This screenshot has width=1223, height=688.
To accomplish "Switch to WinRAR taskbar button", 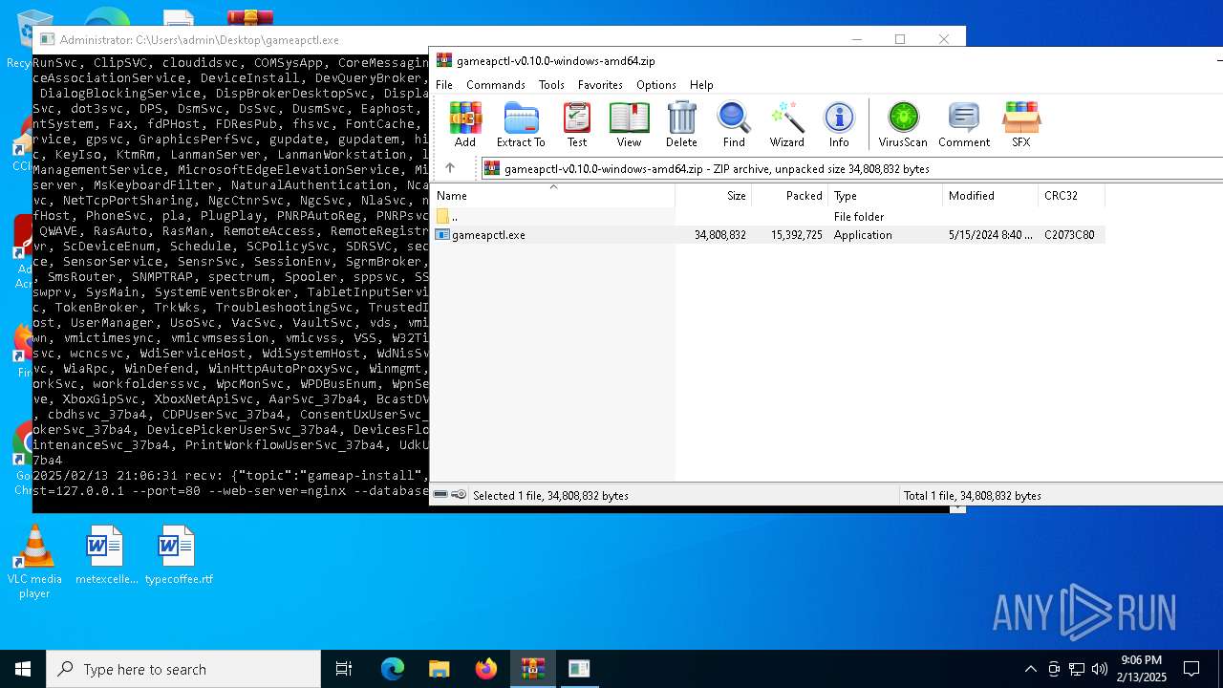I will [x=532, y=669].
